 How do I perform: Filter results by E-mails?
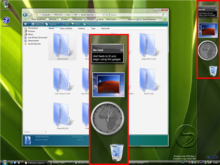click(x=63, y=19)
